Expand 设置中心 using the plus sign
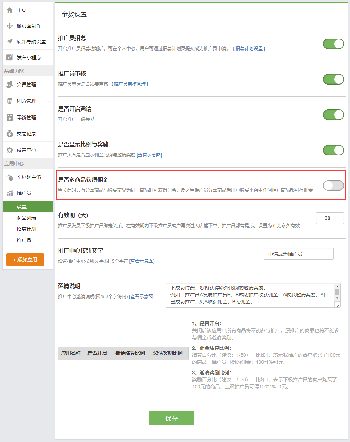Image resolution: width=350 pixels, height=442 pixels. (49, 150)
